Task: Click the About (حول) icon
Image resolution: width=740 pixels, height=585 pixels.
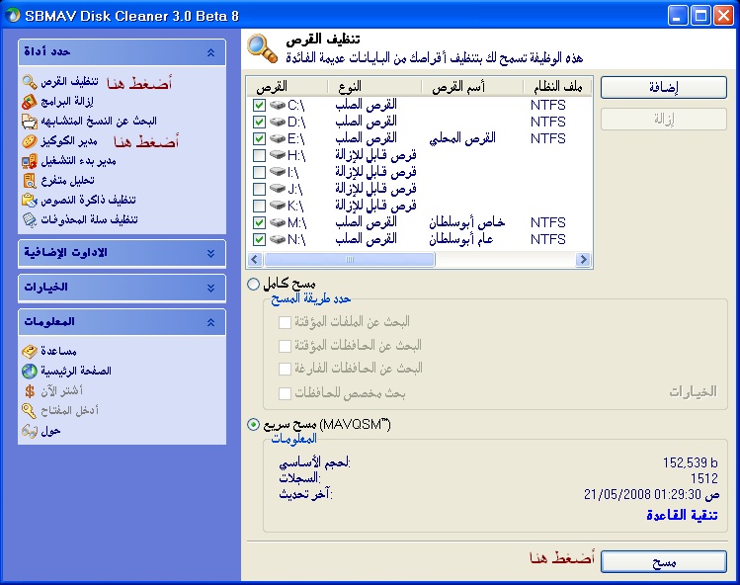Action: tap(30, 431)
